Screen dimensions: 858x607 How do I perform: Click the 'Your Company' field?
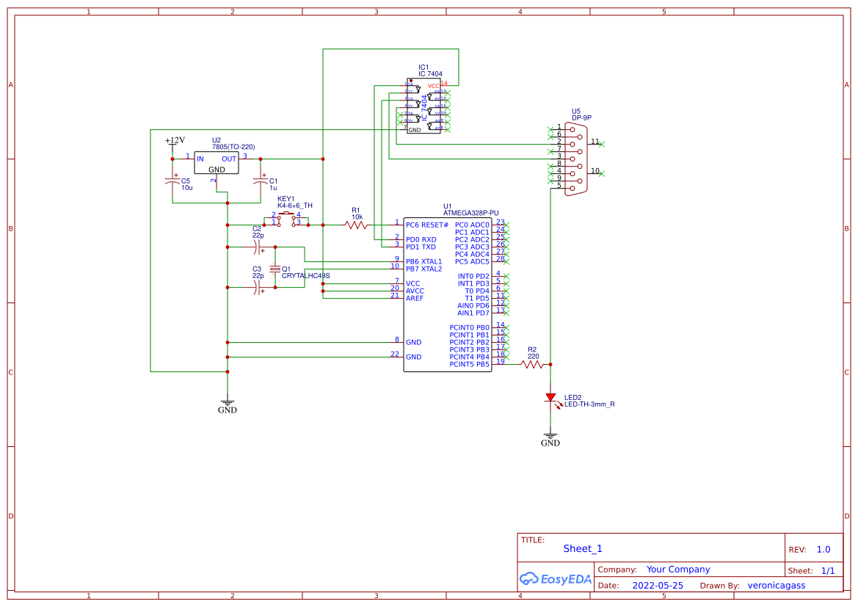pyautogui.click(x=678, y=570)
